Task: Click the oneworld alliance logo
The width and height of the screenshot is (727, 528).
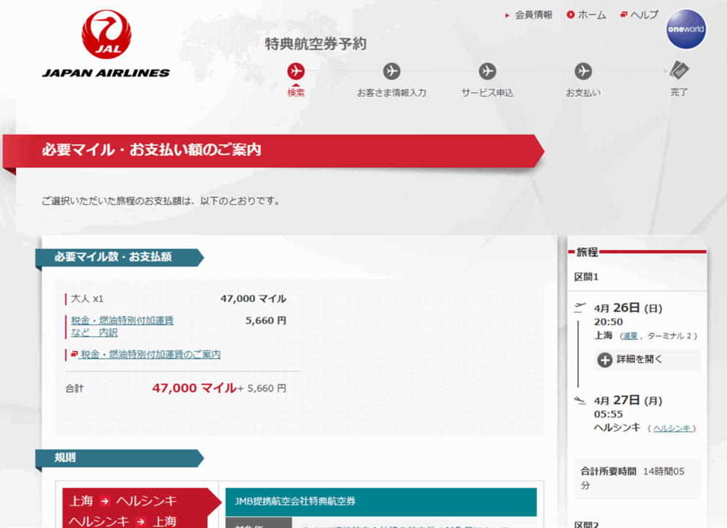Action: click(686, 30)
